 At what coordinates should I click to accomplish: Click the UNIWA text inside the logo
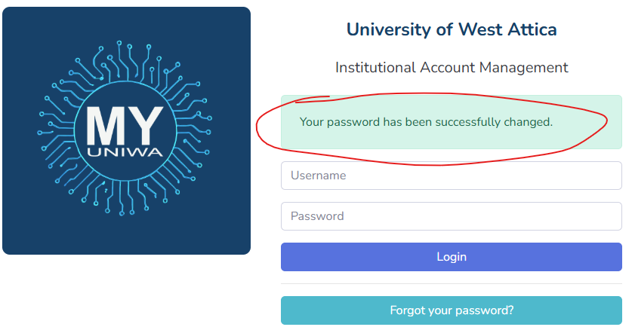pos(125,151)
